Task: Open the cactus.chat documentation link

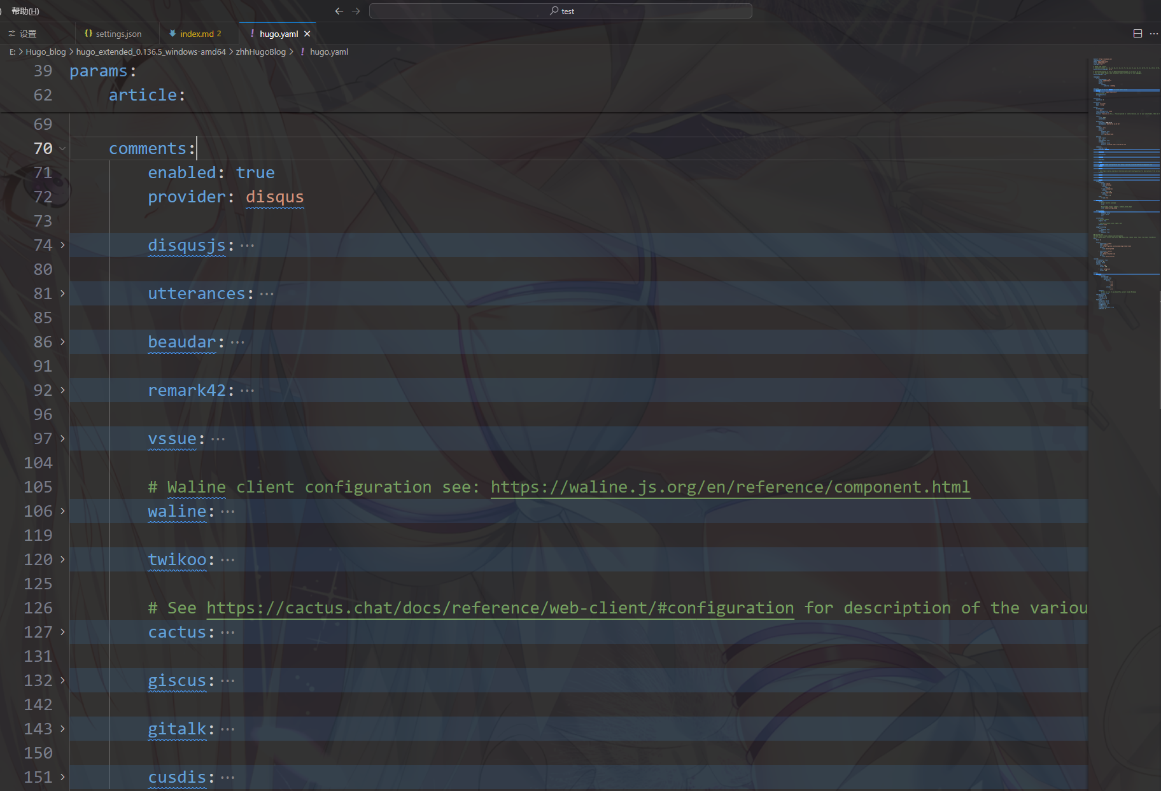Action: tap(499, 608)
